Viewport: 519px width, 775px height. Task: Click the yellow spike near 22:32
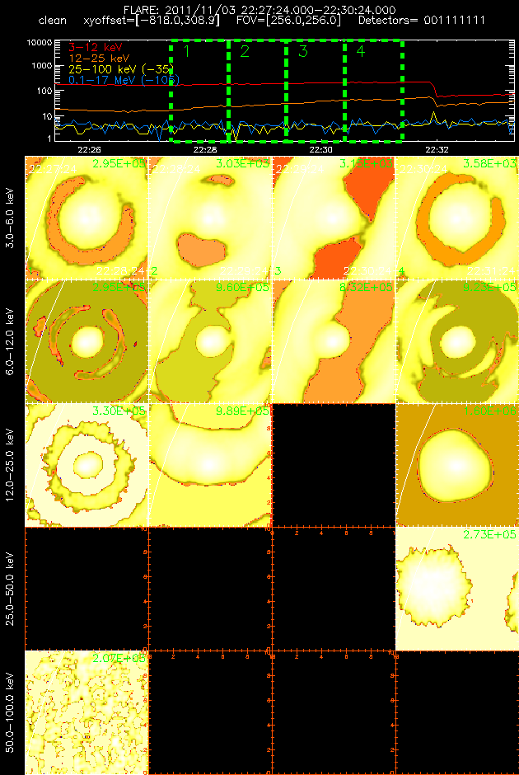coord(433,116)
